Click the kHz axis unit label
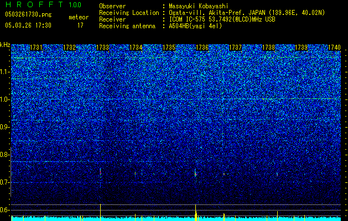Viewport: 348px width, 221px height. [5, 45]
